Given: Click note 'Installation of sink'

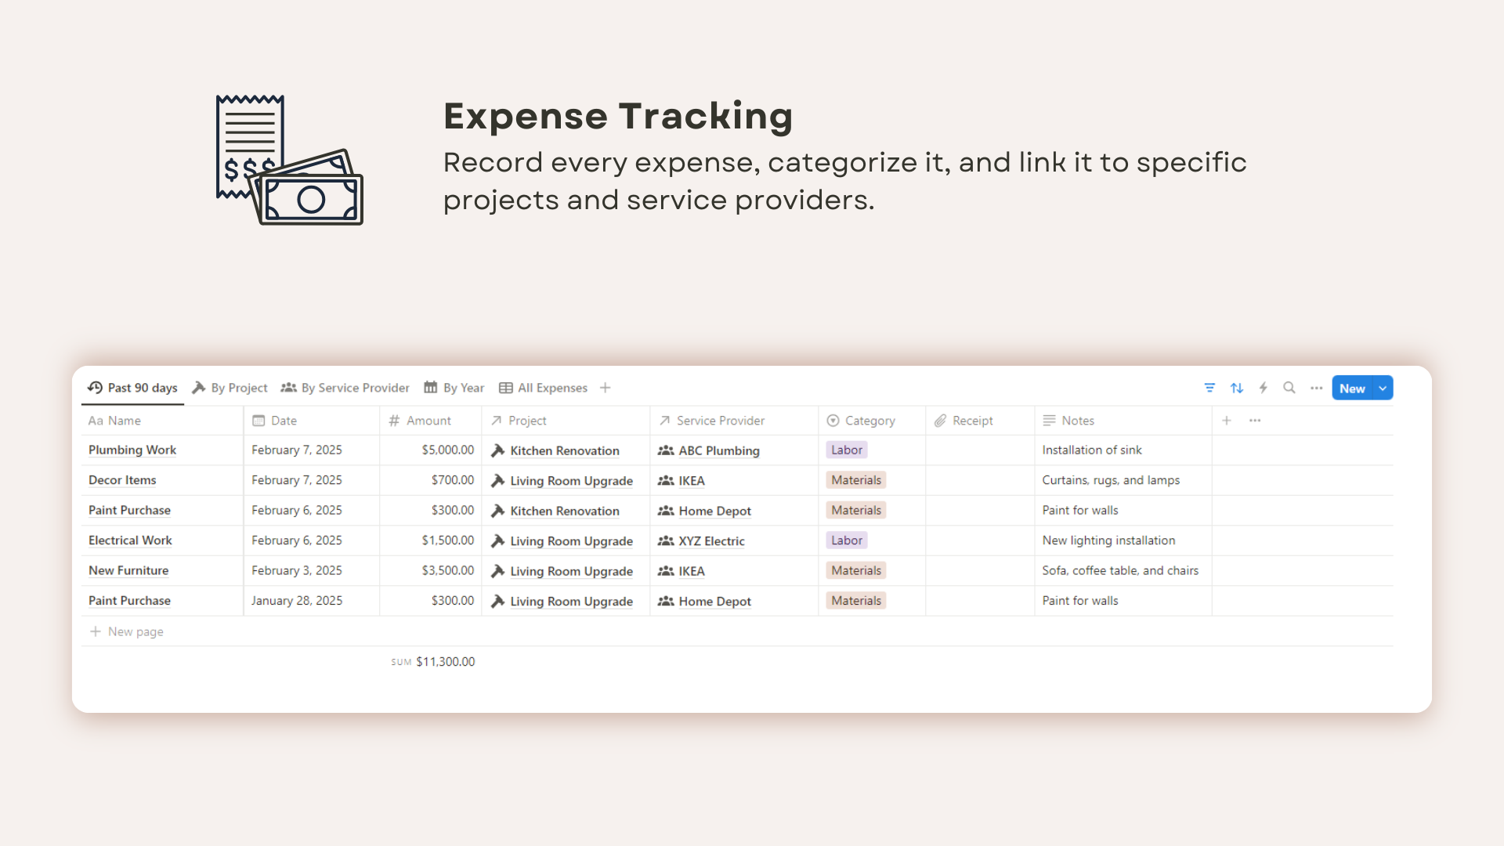Looking at the screenshot, I should (1092, 450).
